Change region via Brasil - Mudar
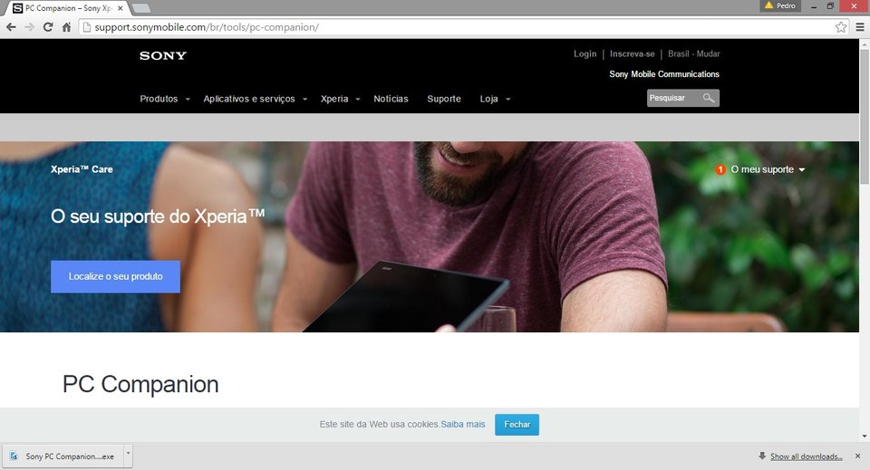Image resolution: width=870 pixels, height=470 pixels. point(693,53)
